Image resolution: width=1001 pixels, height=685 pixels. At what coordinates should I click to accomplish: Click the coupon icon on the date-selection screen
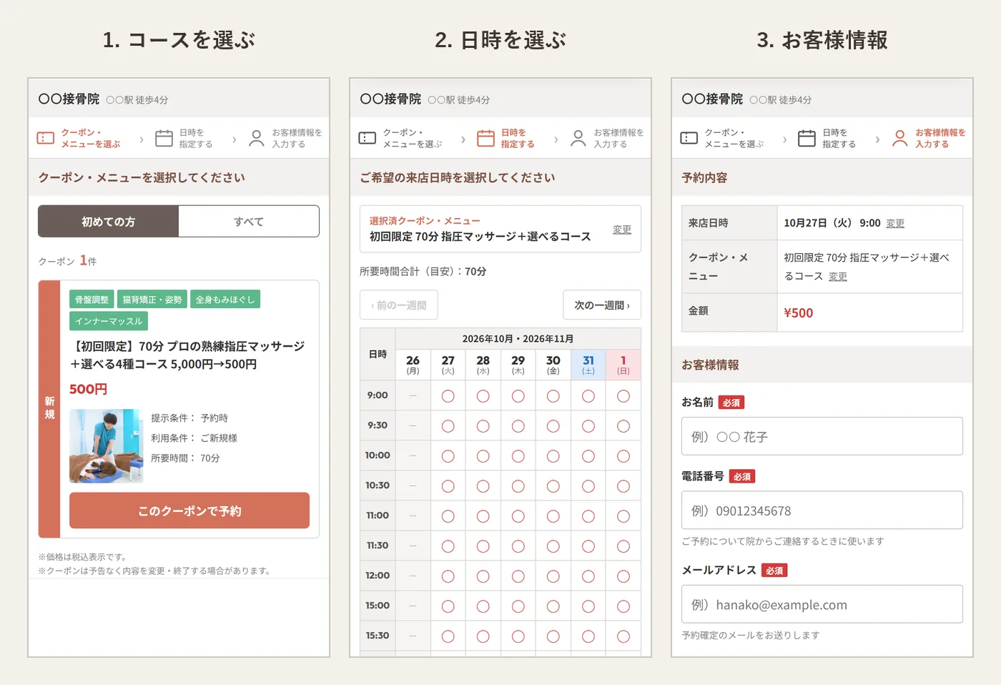tap(368, 138)
